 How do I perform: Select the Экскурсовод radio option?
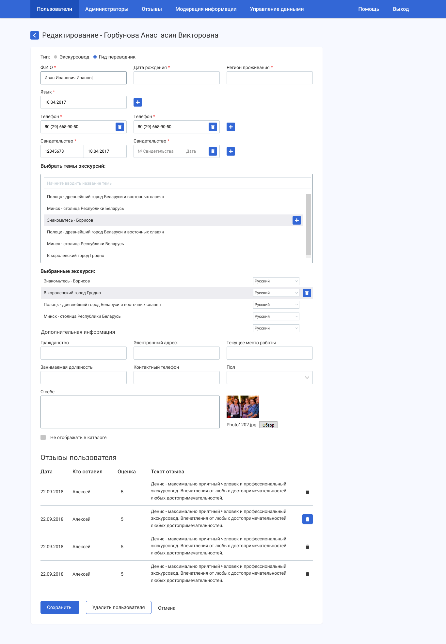point(56,57)
